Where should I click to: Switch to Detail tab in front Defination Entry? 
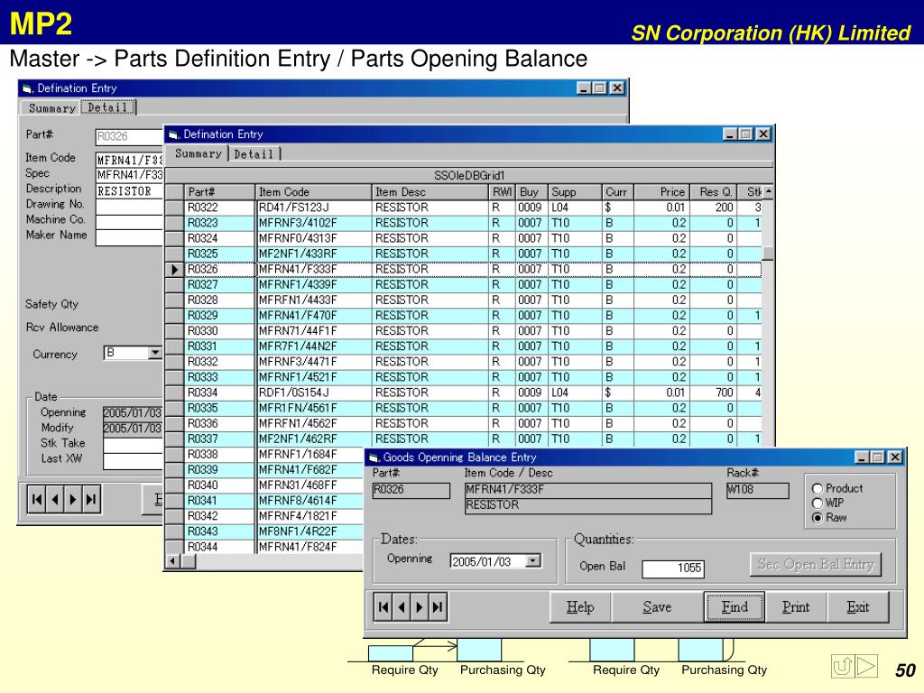tap(254, 153)
